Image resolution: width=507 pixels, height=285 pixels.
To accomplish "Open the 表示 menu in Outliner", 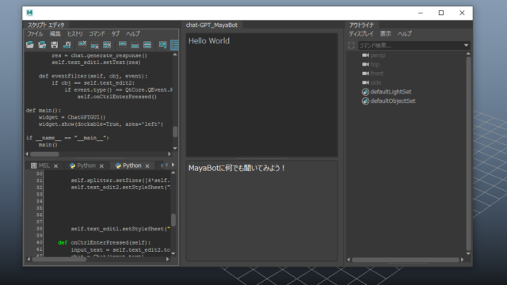I will (386, 33).
